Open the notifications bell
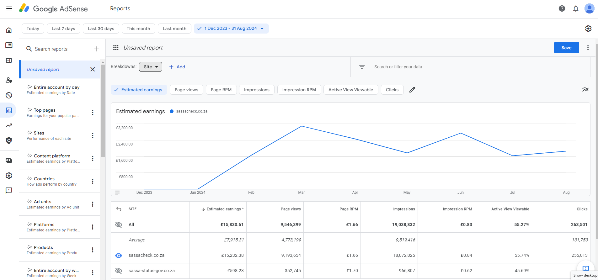 (x=576, y=8)
